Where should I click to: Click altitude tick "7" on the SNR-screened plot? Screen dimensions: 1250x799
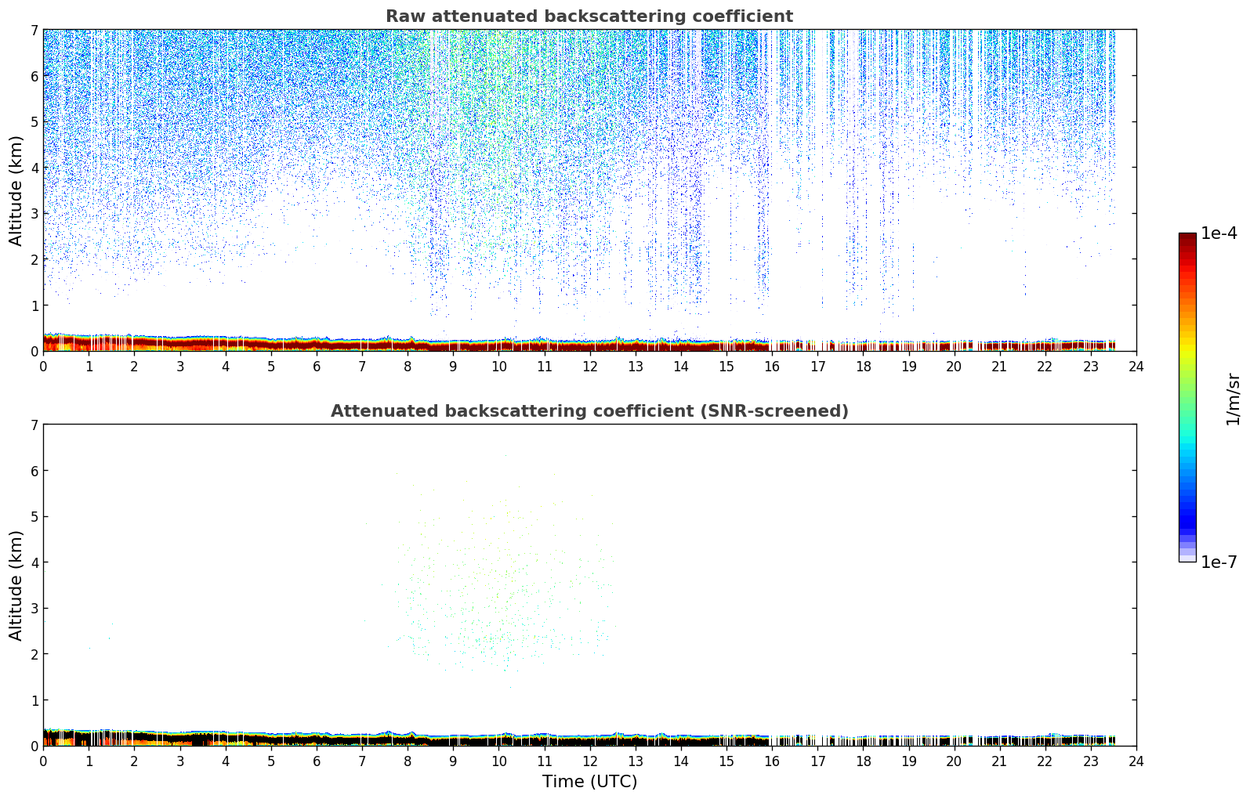(x=34, y=425)
